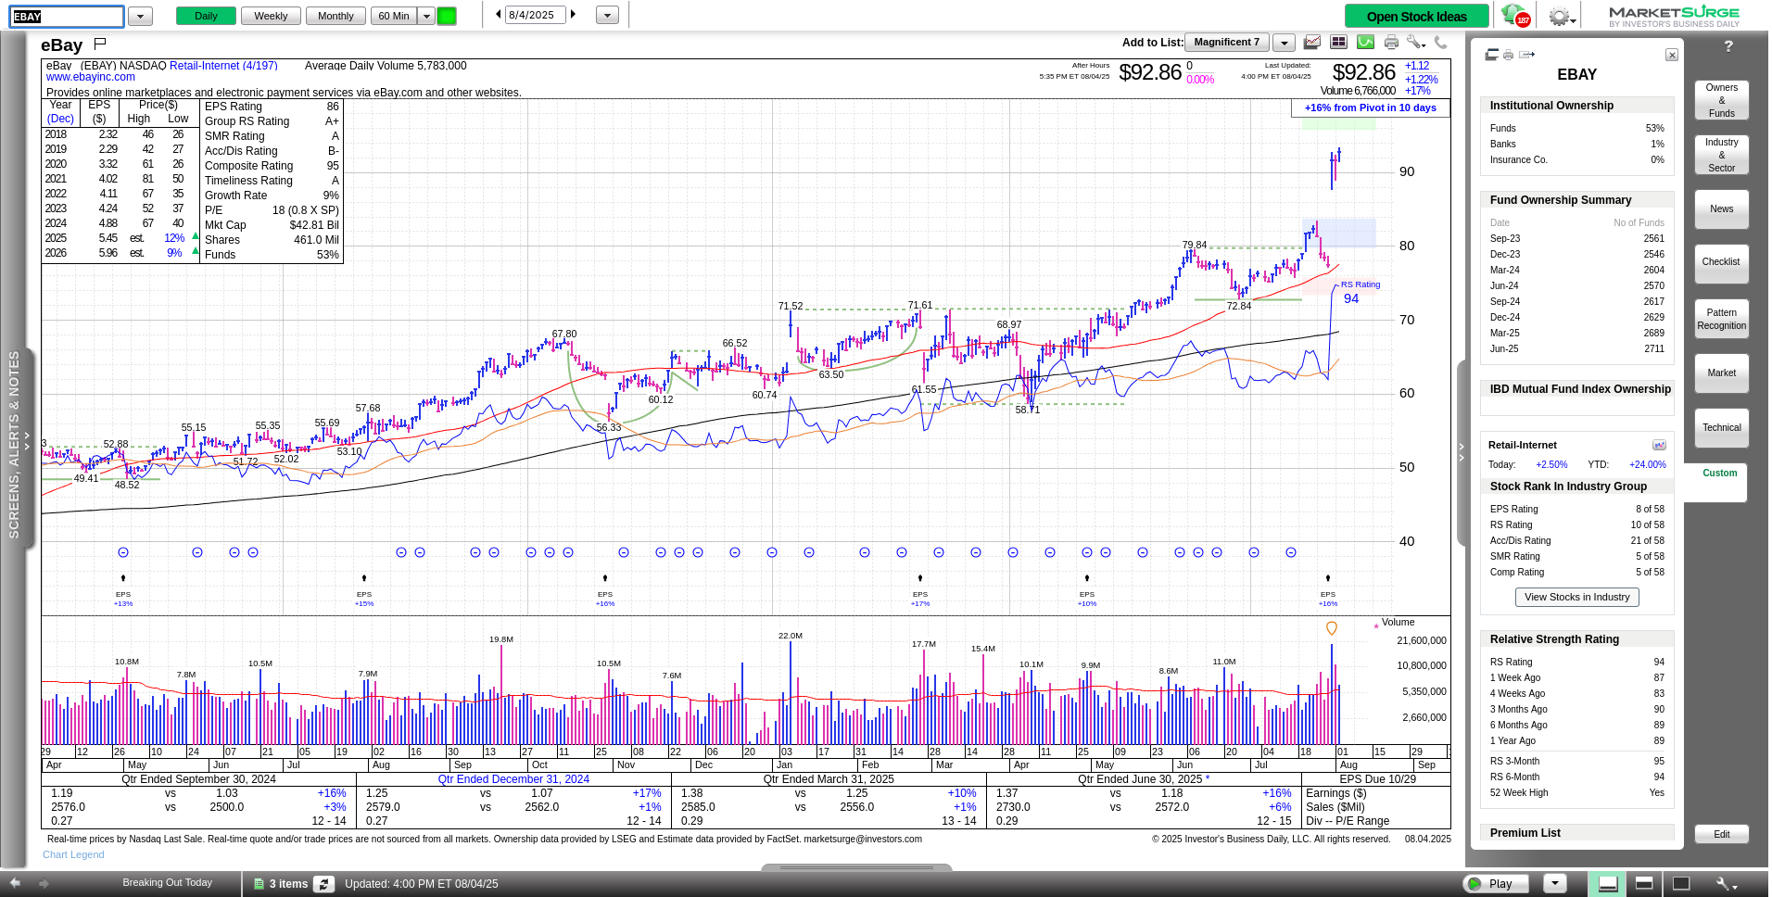Click the horizontal scrollbar below the chart

tap(856, 867)
